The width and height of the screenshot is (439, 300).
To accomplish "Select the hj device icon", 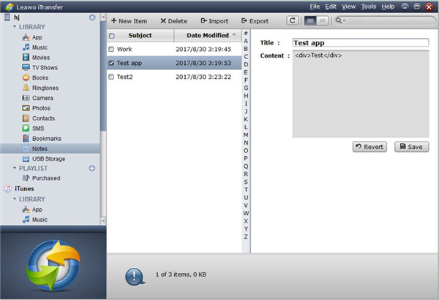I will pos(7,18).
